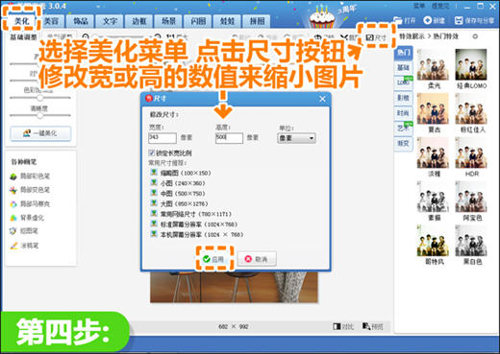Open the 菜单 menu in title bar

click(x=419, y=6)
